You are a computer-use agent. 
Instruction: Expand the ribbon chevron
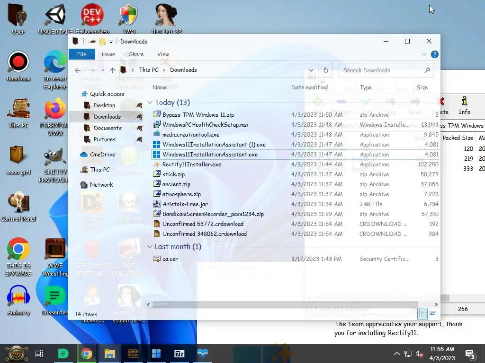coord(424,54)
